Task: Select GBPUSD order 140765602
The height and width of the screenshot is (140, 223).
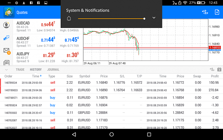Action: coord(111,113)
